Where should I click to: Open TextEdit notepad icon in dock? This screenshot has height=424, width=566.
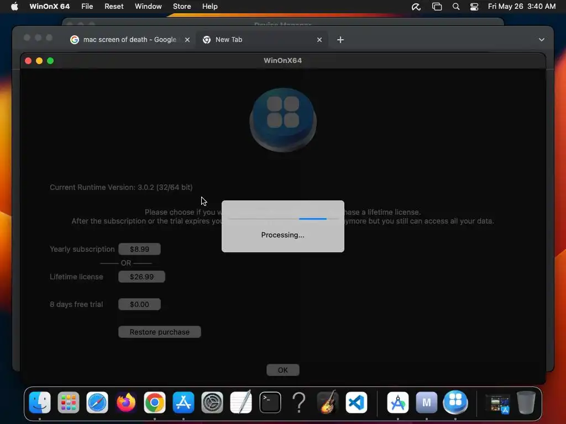(241, 402)
